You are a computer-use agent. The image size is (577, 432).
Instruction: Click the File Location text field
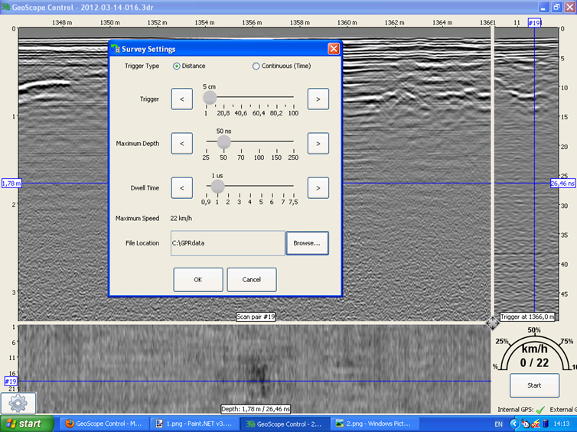pyautogui.click(x=227, y=243)
